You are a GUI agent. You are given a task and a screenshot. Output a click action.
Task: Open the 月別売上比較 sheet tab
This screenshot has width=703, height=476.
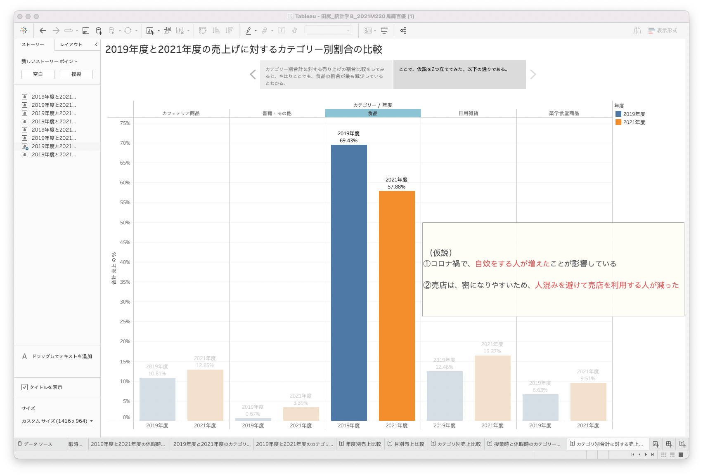click(x=406, y=444)
